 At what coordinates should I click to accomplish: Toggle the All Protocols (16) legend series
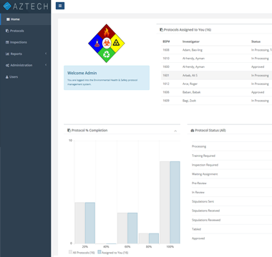(82, 253)
